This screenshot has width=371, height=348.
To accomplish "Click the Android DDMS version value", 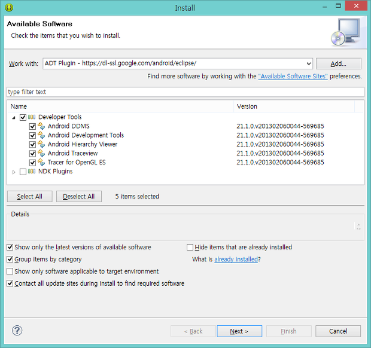I will point(280,126).
